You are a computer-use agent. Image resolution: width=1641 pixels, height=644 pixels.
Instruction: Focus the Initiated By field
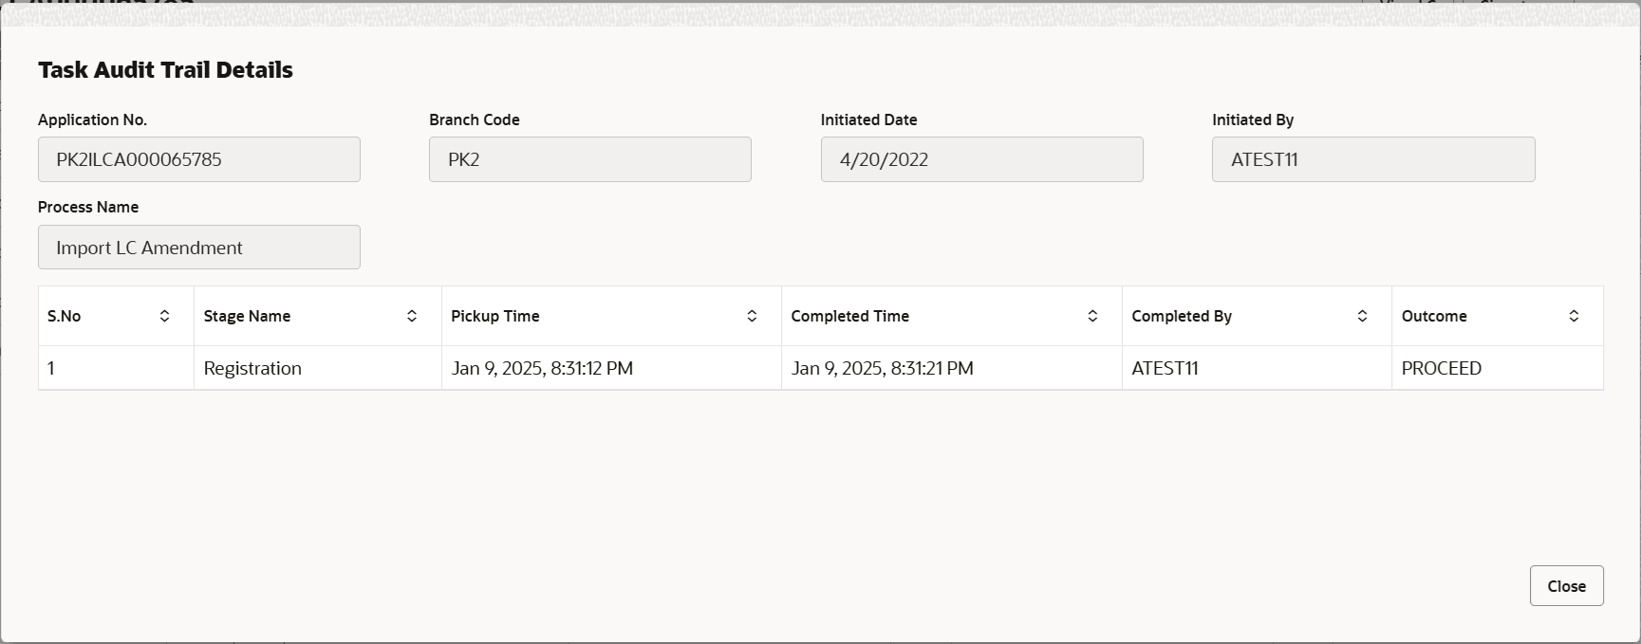[x=1372, y=159]
